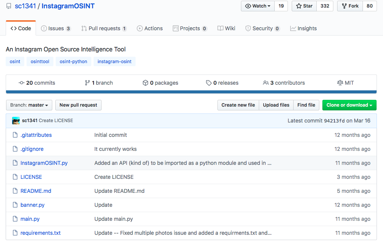Go to the Actions tab

click(150, 28)
